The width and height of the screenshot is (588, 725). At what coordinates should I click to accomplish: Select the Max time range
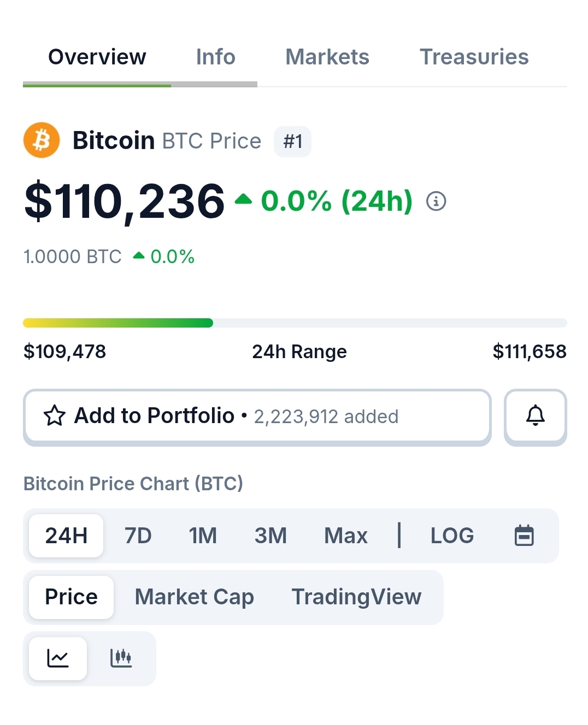(x=345, y=536)
